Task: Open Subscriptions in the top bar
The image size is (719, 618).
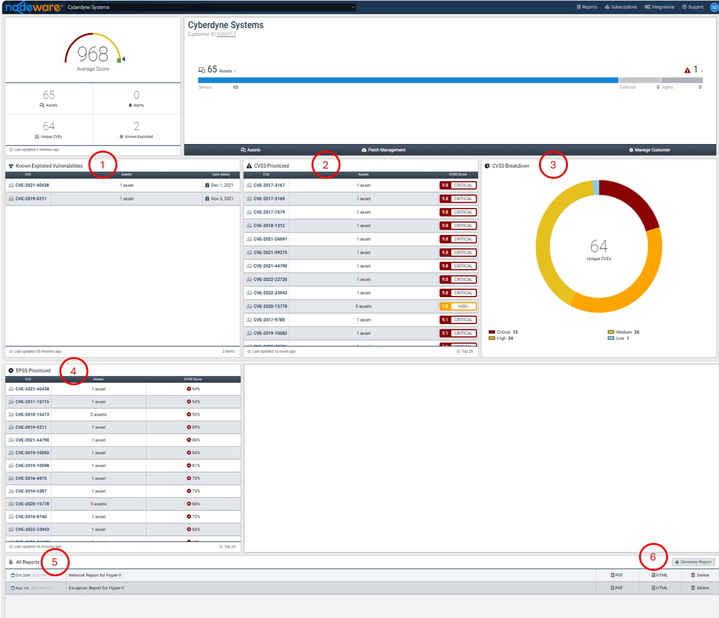Action: click(621, 7)
